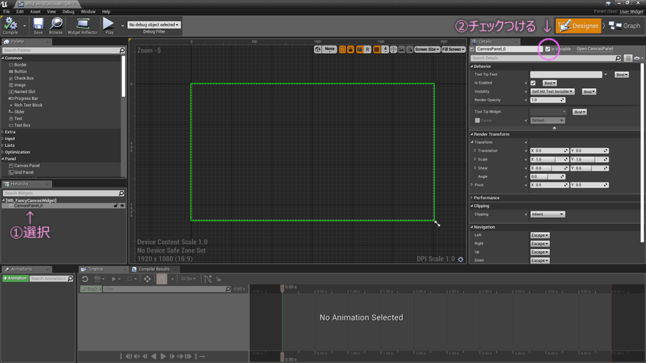The image size is (646, 363).
Task: Open the Clipping Inherit dropdown
Action: pos(548,214)
